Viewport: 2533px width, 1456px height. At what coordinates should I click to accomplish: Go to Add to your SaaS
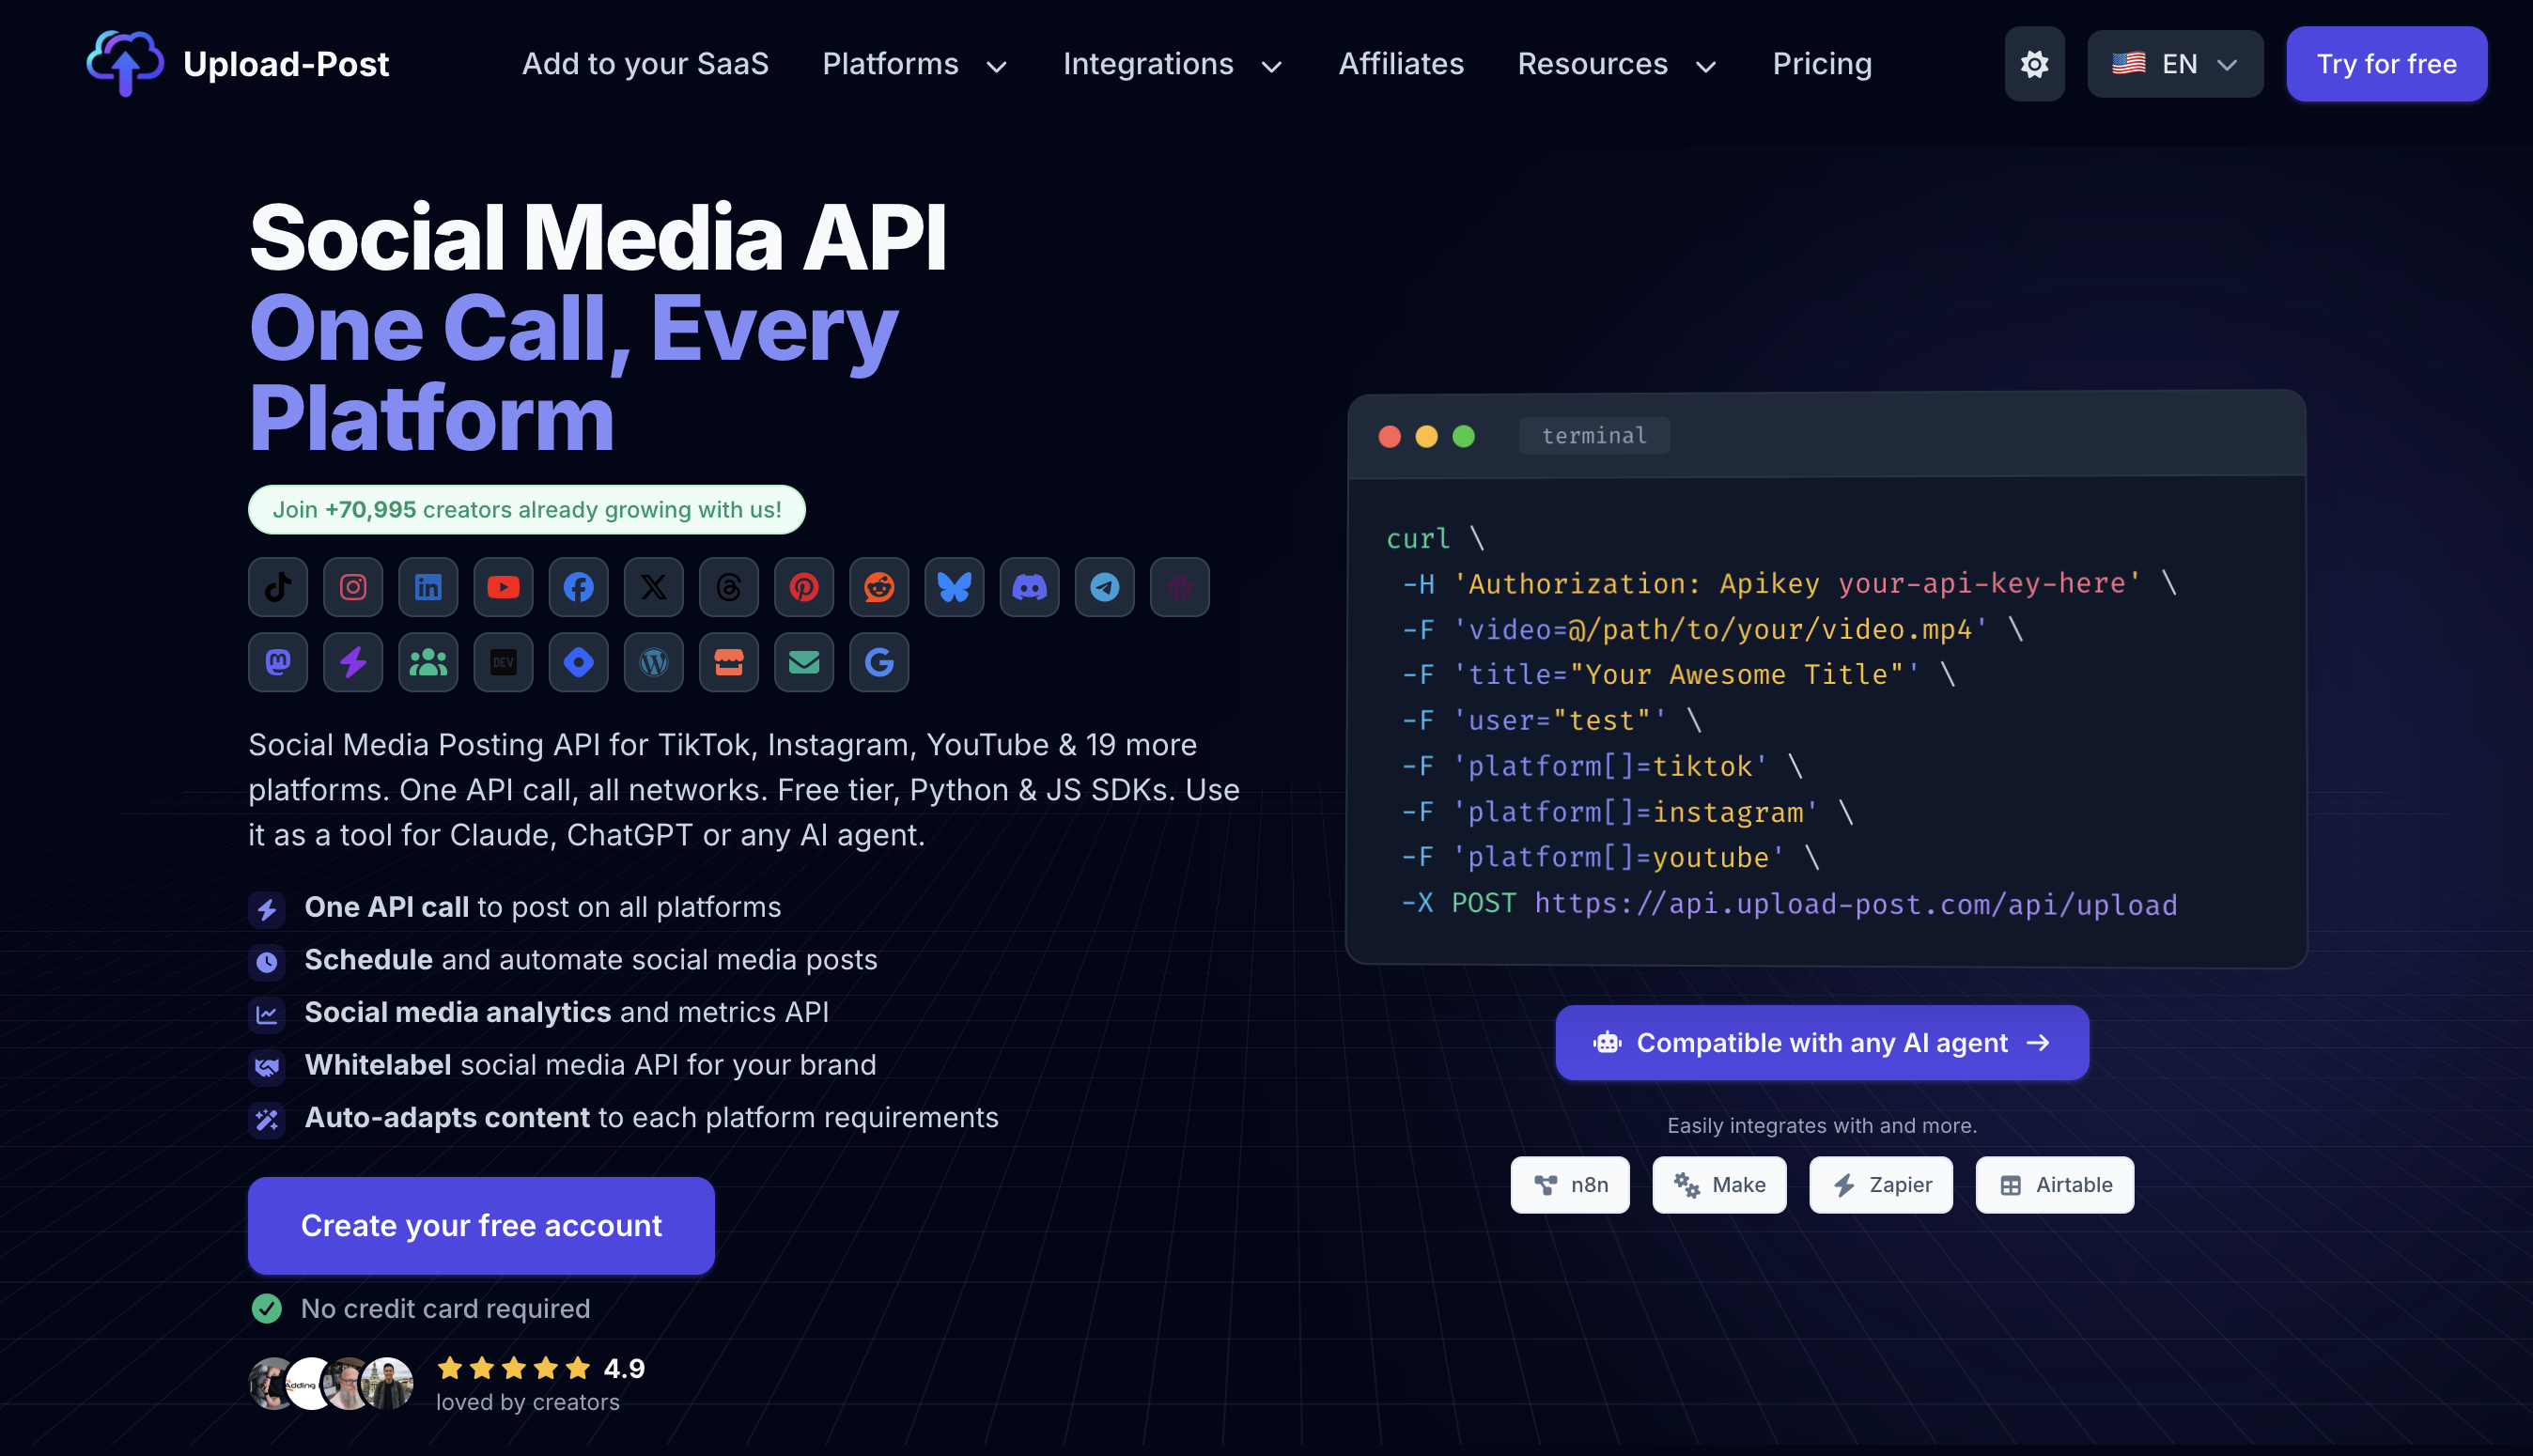point(645,64)
